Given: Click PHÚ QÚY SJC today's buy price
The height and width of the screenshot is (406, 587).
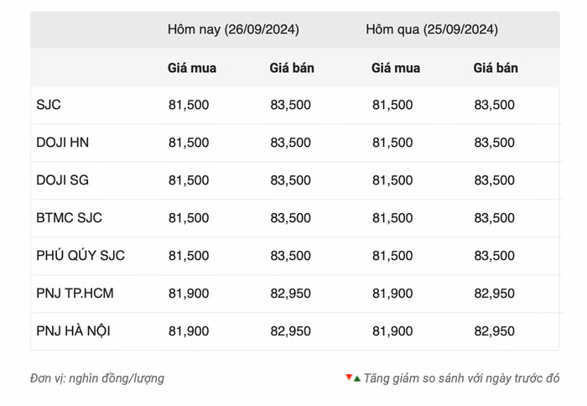Looking at the screenshot, I should click(189, 256).
